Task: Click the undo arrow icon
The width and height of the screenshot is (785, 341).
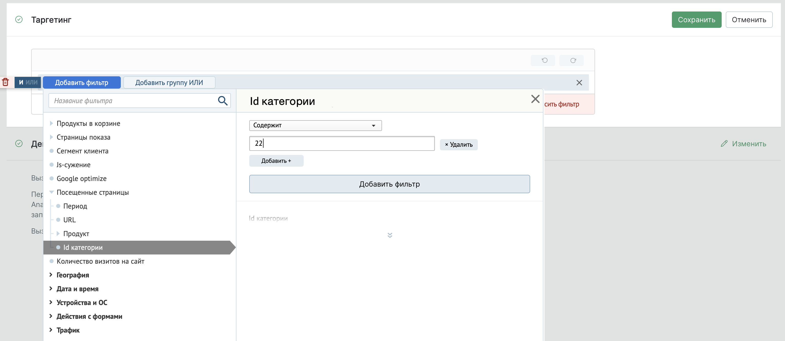Action: (544, 60)
